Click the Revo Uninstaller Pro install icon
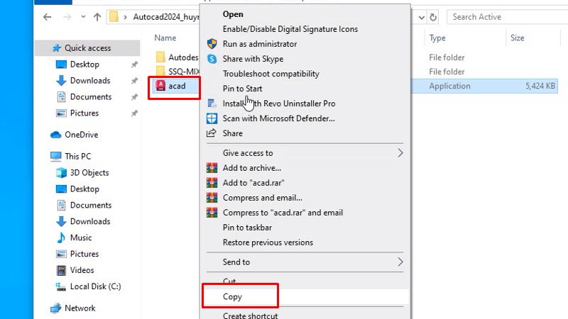Image resolution: width=568 pixels, height=319 pixels. point(212,103)
